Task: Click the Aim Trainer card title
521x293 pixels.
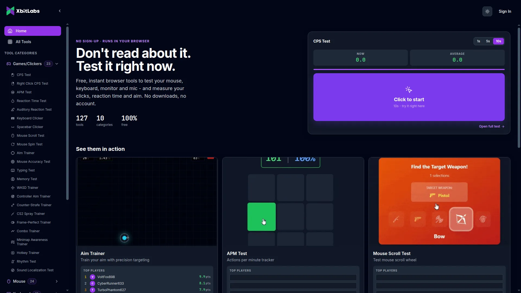Action: [x=93, y=253]
